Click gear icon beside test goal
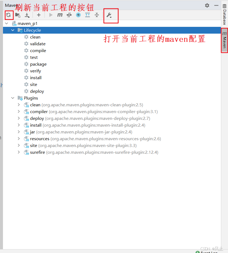 click(x=26, y=57)
